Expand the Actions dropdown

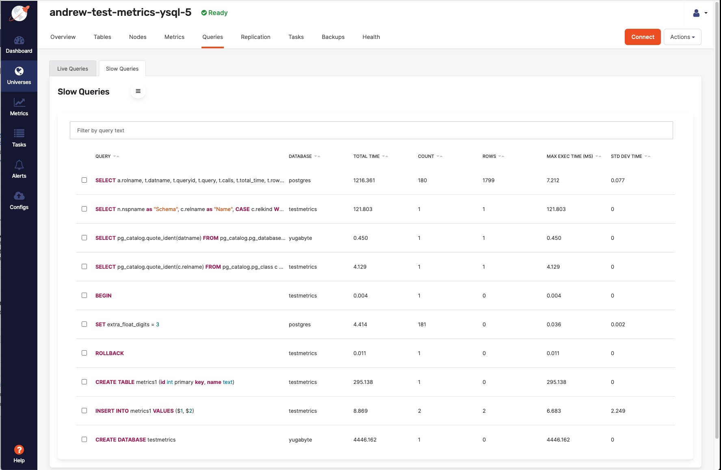[682, 37]
